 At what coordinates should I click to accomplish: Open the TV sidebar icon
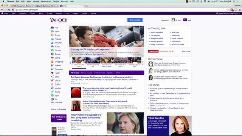point(52,99)
